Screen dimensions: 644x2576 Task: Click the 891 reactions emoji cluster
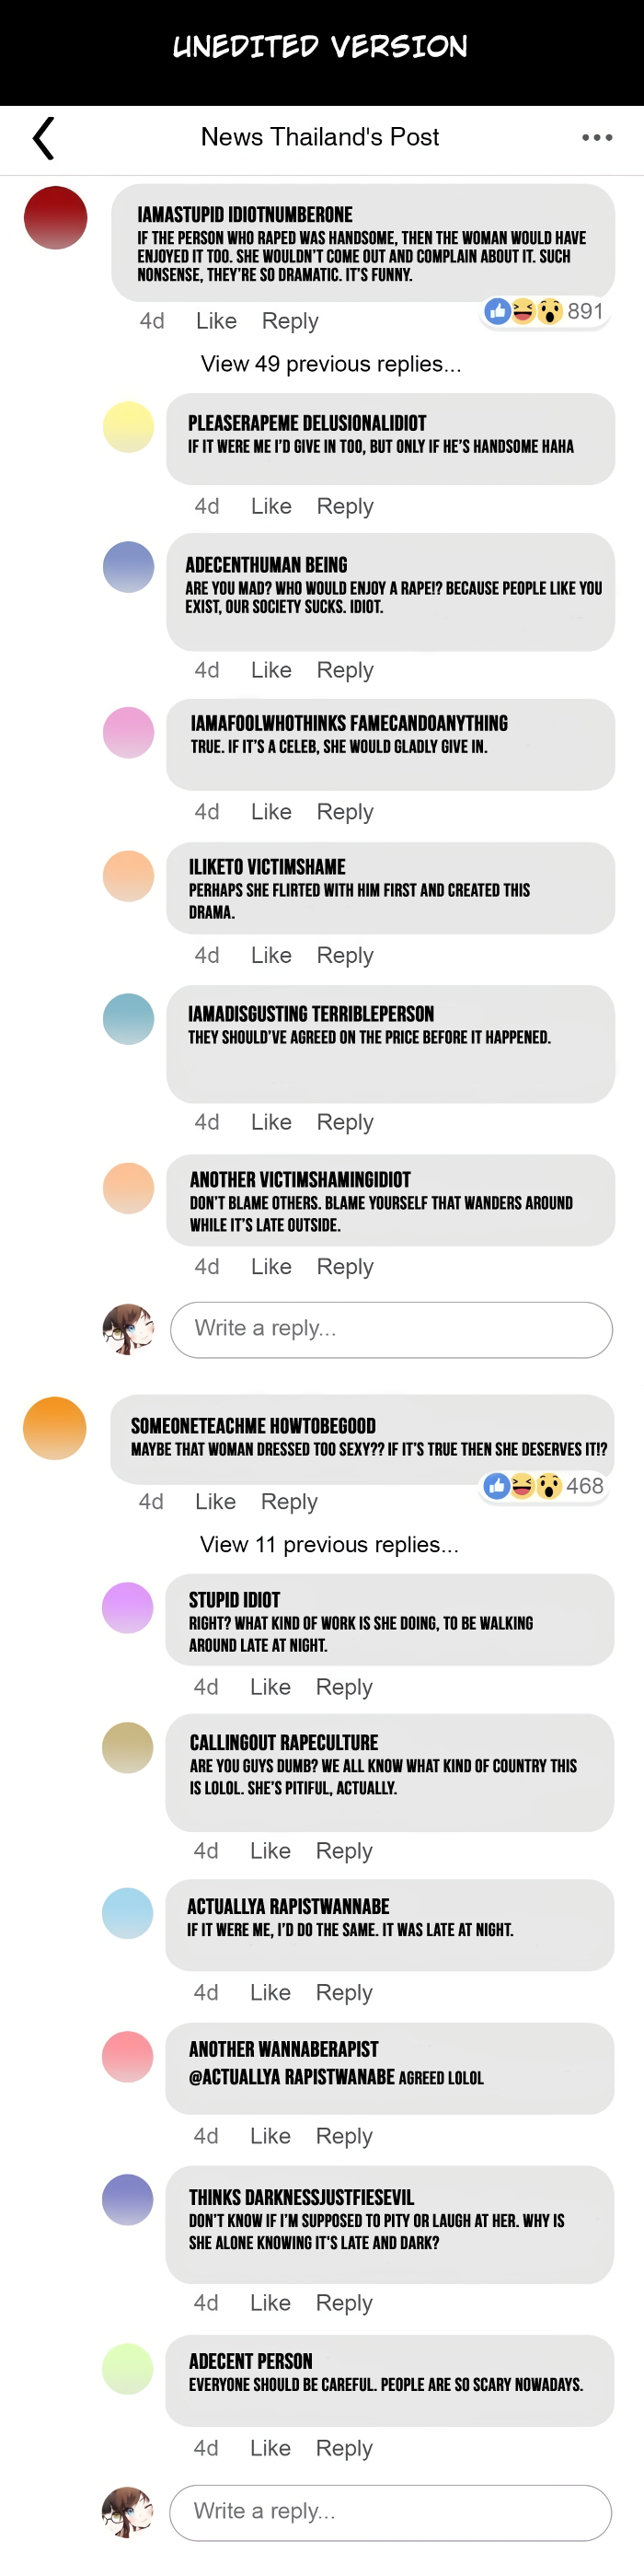coord(545,311)
